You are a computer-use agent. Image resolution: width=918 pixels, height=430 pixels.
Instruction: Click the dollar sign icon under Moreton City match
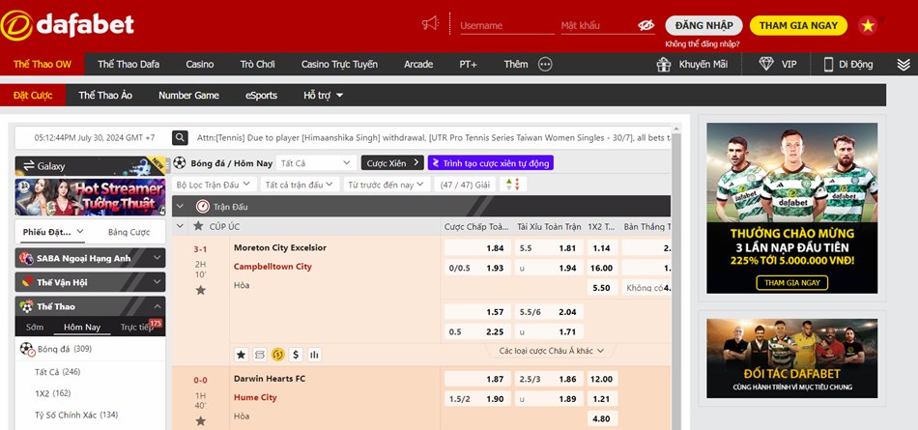pyautogui.click(x=296, y=355)
